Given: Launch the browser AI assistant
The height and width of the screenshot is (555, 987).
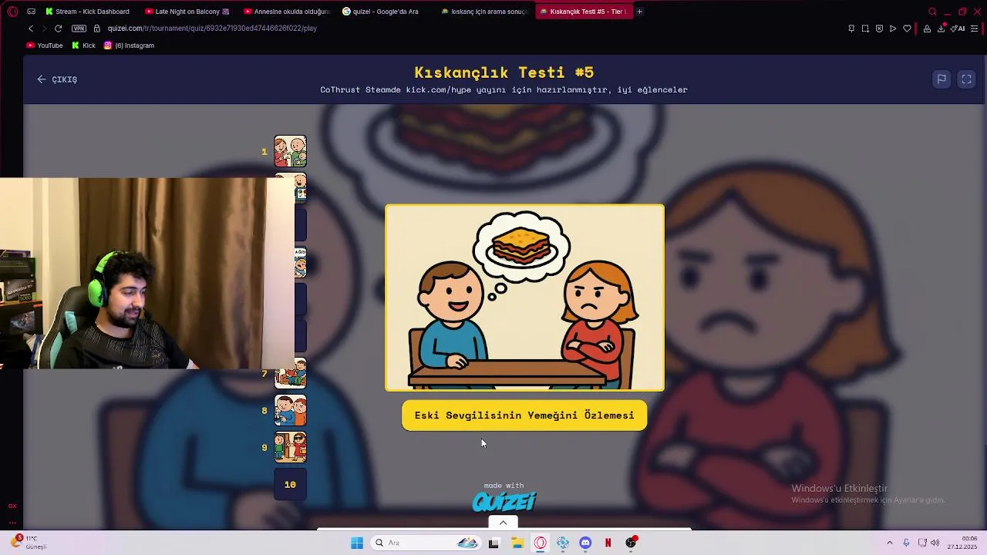Looking at the screenshot, I should point(958,29).
